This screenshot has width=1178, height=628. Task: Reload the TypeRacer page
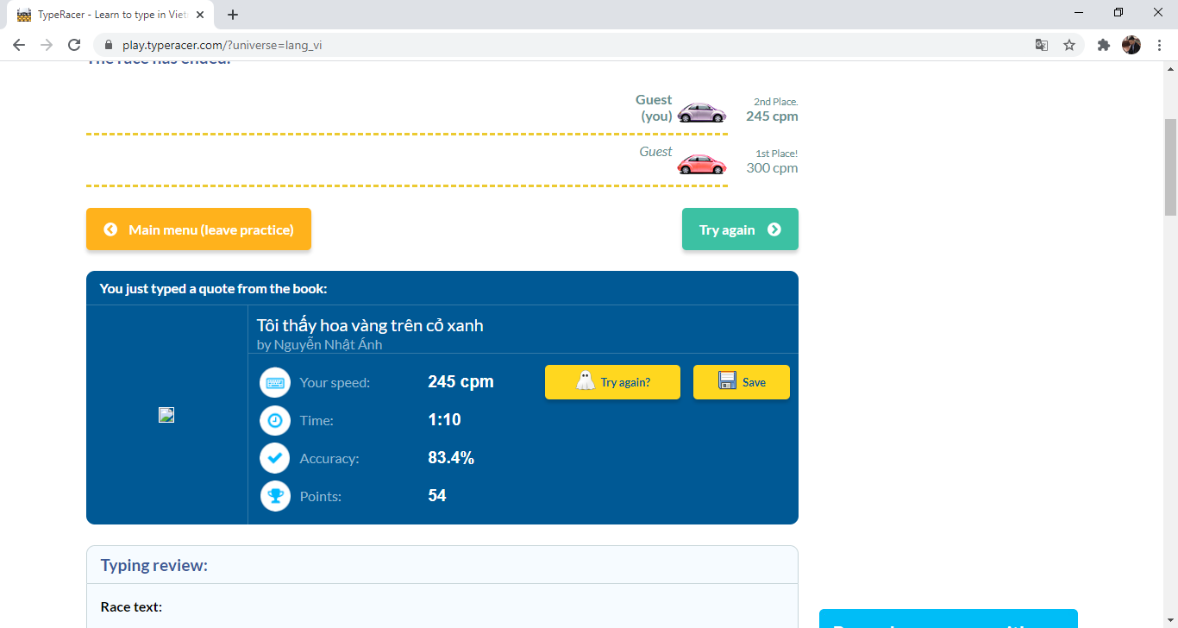coord(74,45)
